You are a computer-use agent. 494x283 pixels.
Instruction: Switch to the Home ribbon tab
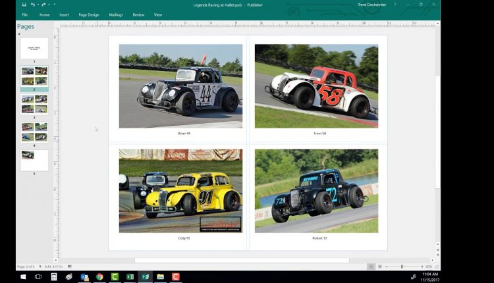pyautogui.click(x=44, y=14)
